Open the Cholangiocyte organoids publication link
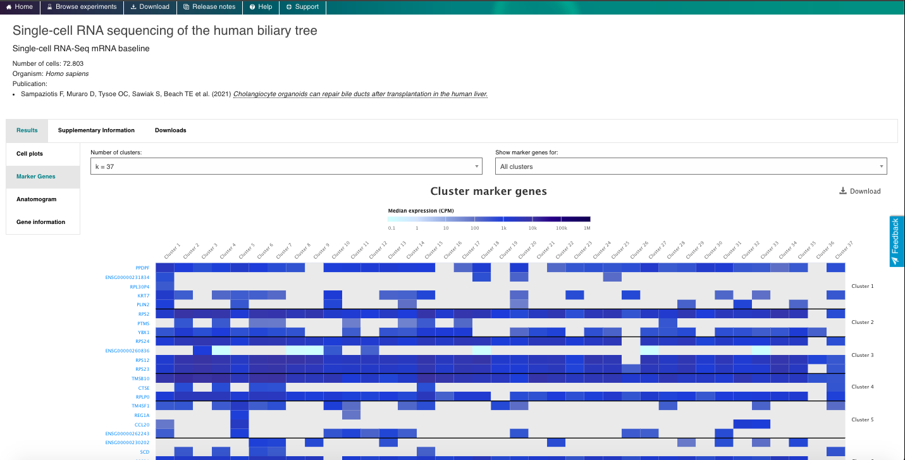The image size is (905, 460). [360, 94]
